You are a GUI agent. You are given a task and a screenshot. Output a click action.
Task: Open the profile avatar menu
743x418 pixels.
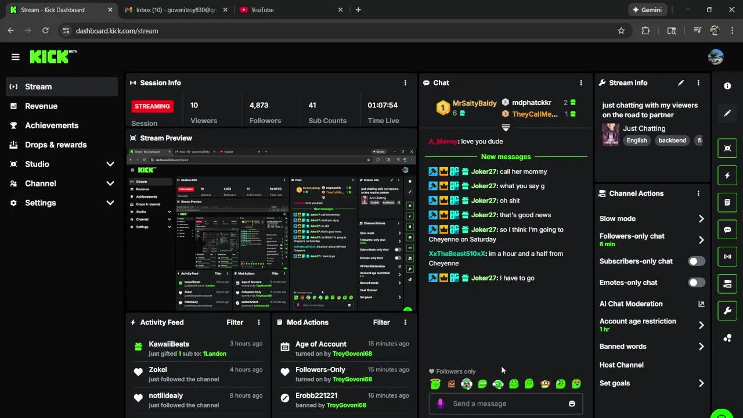point(716,57)
